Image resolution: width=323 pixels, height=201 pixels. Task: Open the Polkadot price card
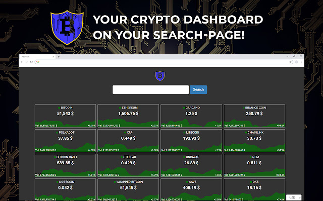point(66,141)
